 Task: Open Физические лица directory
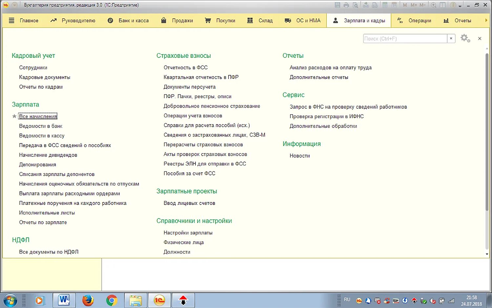(x=184, y=242)
